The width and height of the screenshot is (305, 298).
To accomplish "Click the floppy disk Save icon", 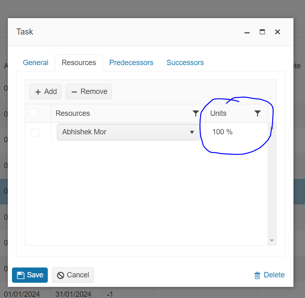I will pyautogui.click(x=21, y=275).
